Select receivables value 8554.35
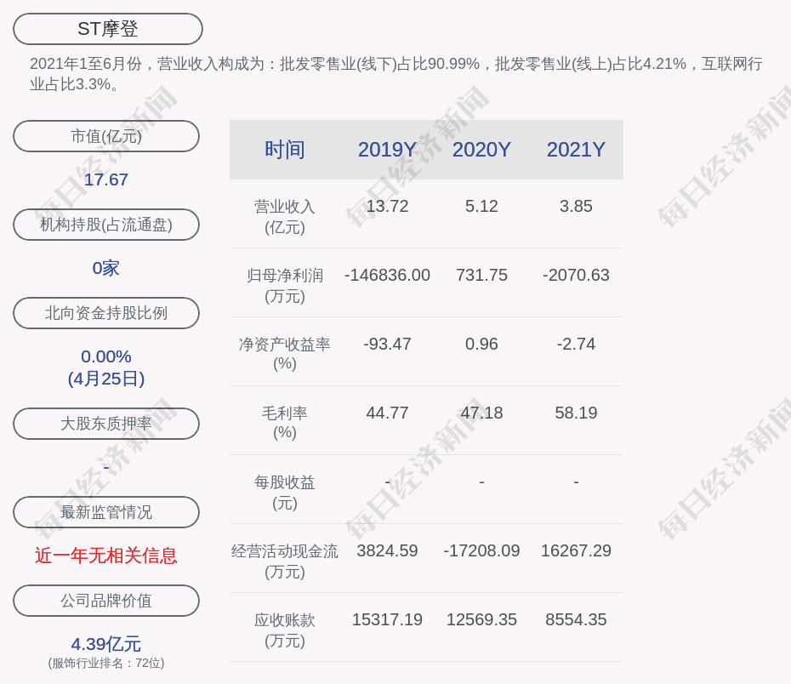 coord(576,620)
